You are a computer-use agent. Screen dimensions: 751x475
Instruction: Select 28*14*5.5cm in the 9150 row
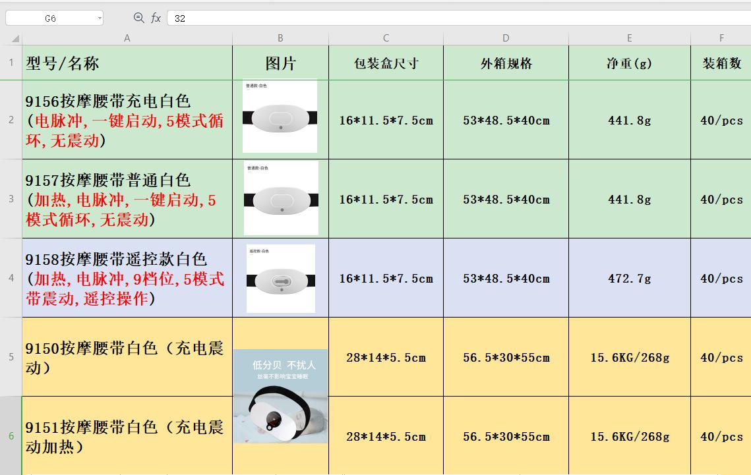pyautogui.click(x=386, y=356)
